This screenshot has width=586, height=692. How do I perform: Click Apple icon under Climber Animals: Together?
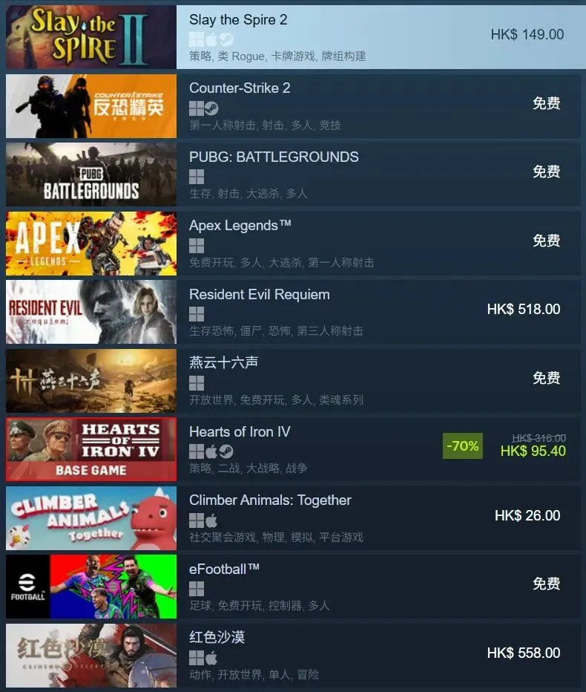tap(211, 520)
